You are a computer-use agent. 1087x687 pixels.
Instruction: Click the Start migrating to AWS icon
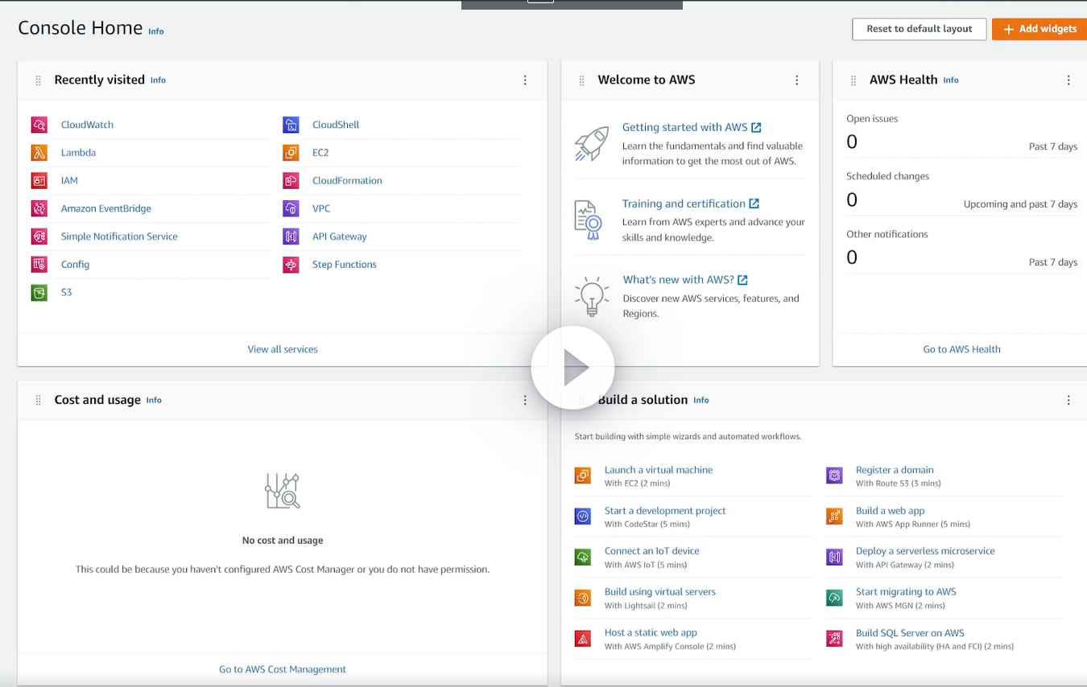[834, 598]
